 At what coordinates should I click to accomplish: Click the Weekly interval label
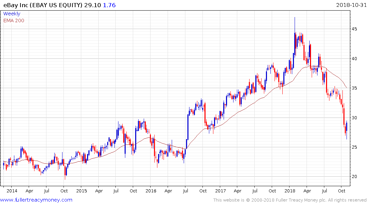(12, 14)
